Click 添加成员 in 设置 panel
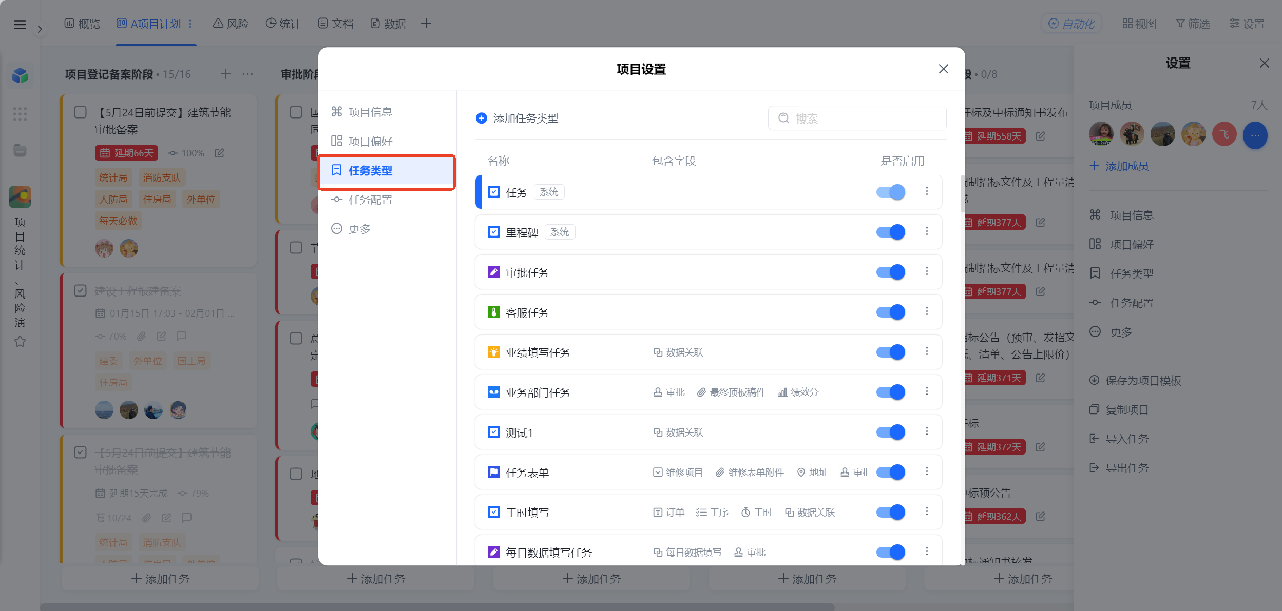This screenshot has height=611, width=1282. click(x=1119, y=166)
